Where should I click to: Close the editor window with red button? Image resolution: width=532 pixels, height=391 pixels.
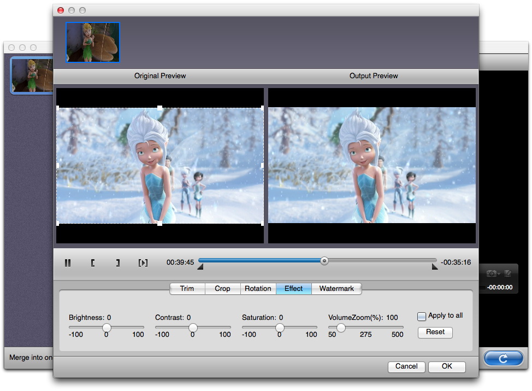point(61,10)
